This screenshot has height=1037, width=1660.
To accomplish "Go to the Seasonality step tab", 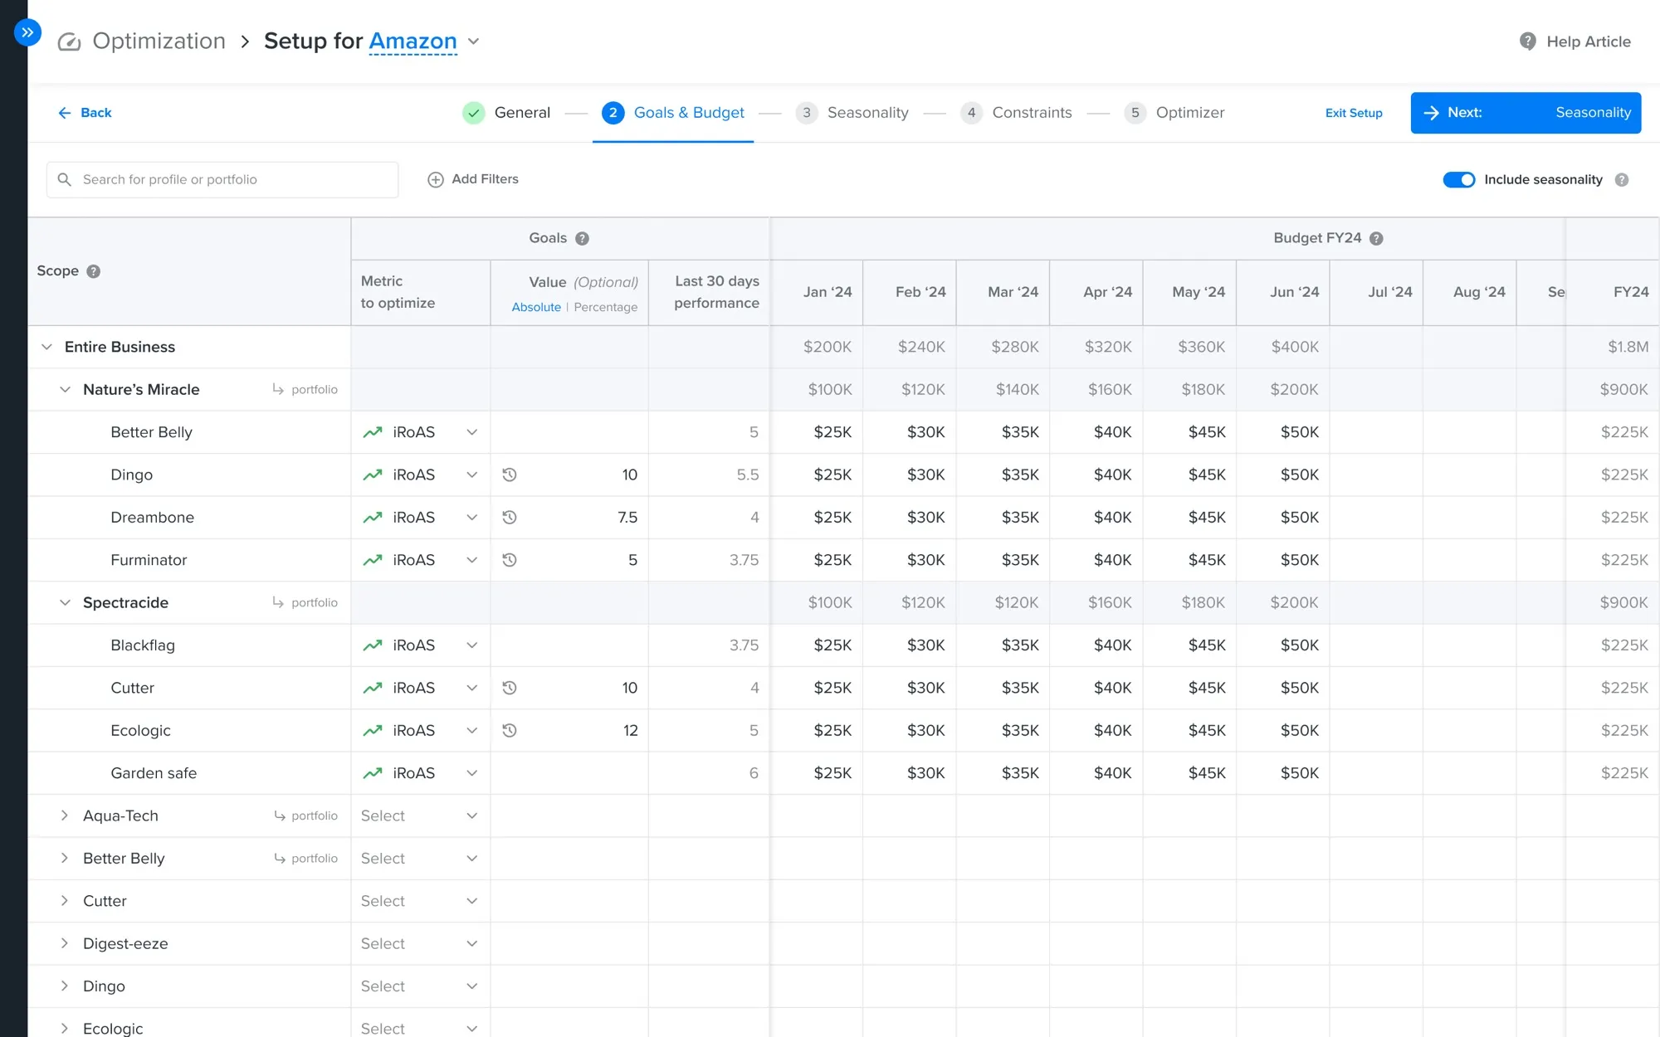I will click(x=852, y=113).
